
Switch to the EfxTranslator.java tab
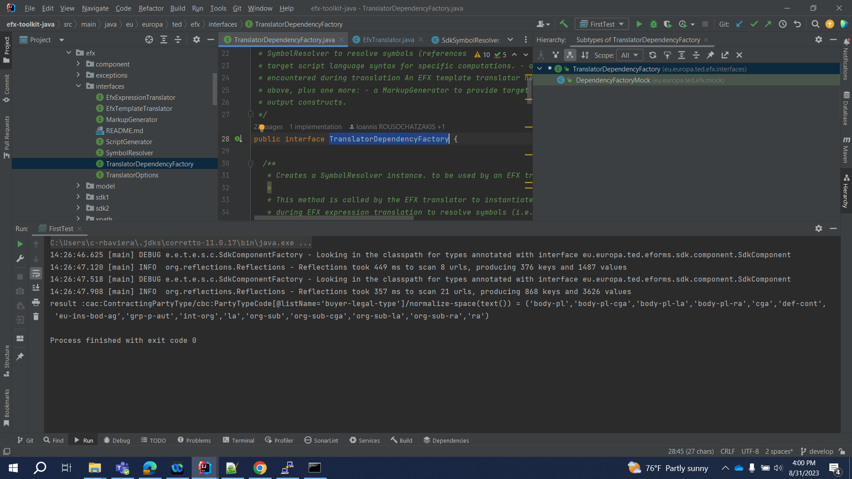click(387, 39)
